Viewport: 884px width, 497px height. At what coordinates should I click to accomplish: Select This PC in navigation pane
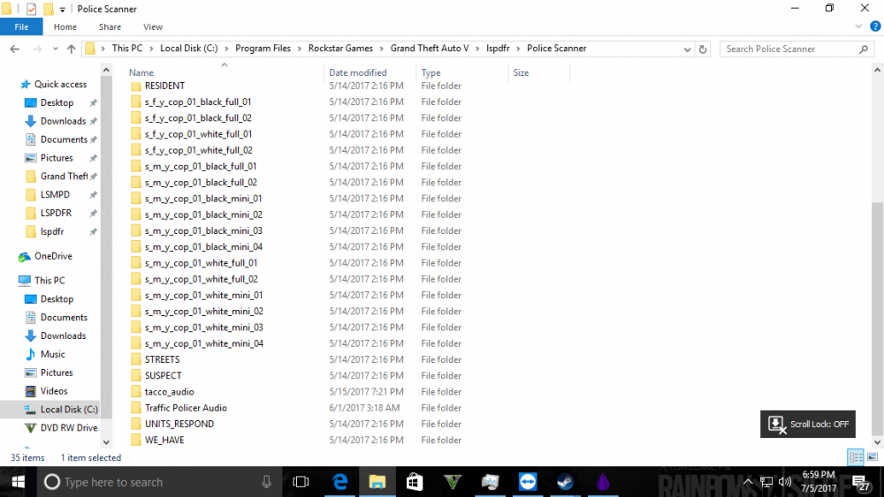coord(50,281)
